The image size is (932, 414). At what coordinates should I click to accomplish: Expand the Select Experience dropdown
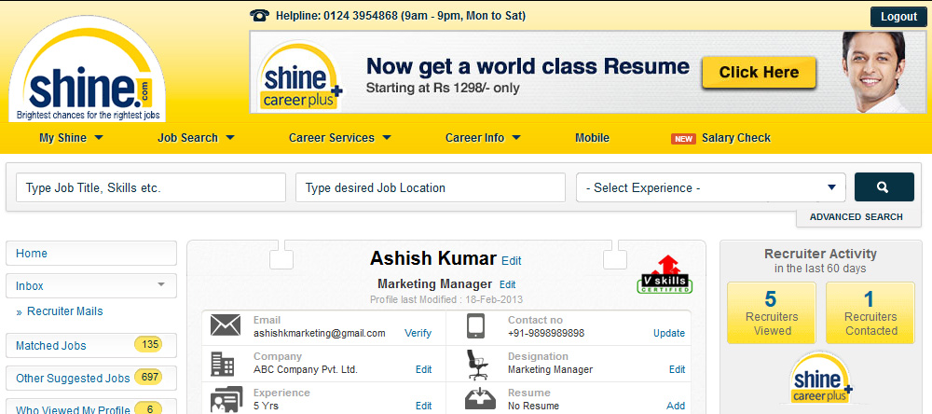point(711,188)
